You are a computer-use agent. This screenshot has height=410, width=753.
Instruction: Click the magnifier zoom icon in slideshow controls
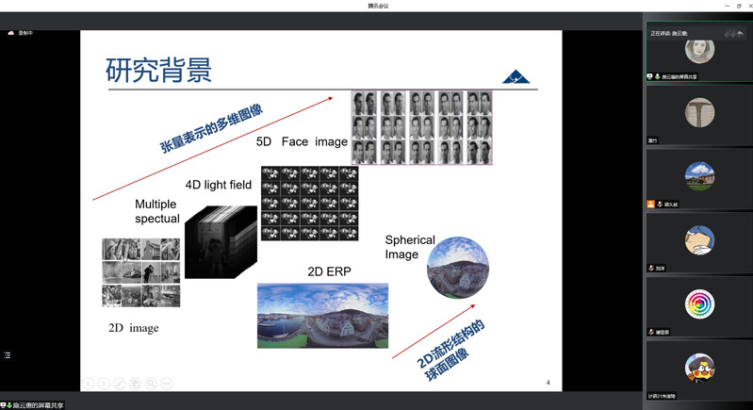152,383
